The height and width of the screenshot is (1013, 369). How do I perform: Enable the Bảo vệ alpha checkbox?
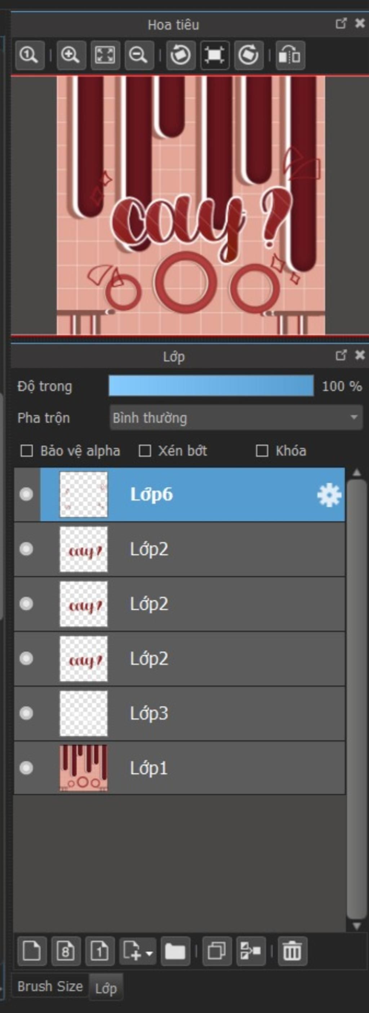click(x=27, y=451)
